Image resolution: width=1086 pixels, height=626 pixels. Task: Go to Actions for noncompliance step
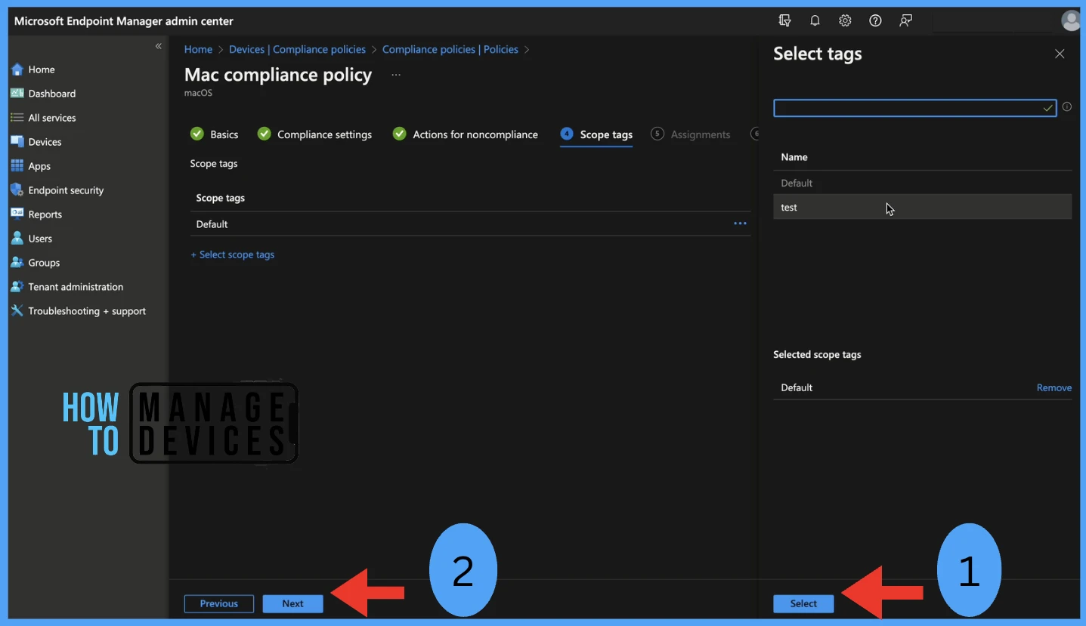(x=466, y=134)
